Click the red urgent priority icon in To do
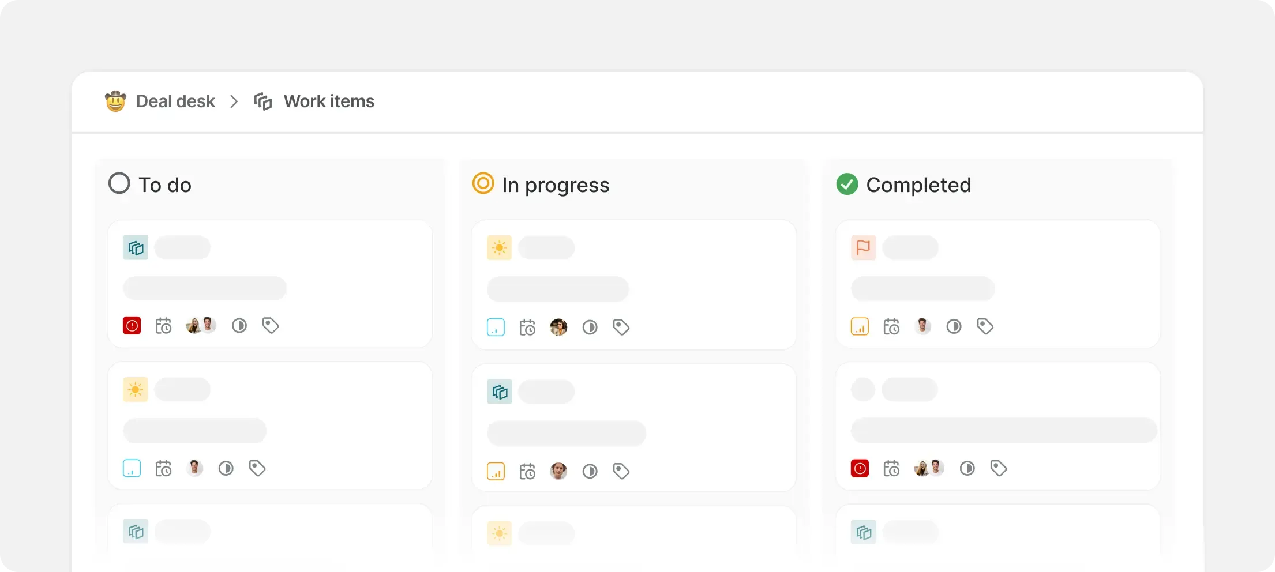 (132, 326)
